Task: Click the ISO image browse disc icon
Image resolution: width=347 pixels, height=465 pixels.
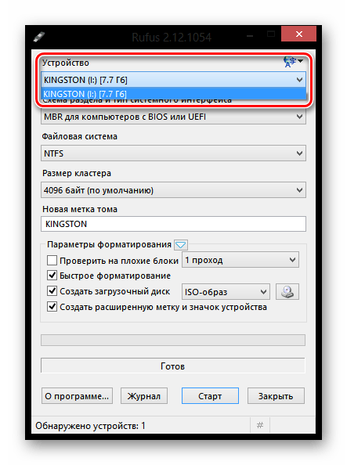Action: (x=287, y=292)
